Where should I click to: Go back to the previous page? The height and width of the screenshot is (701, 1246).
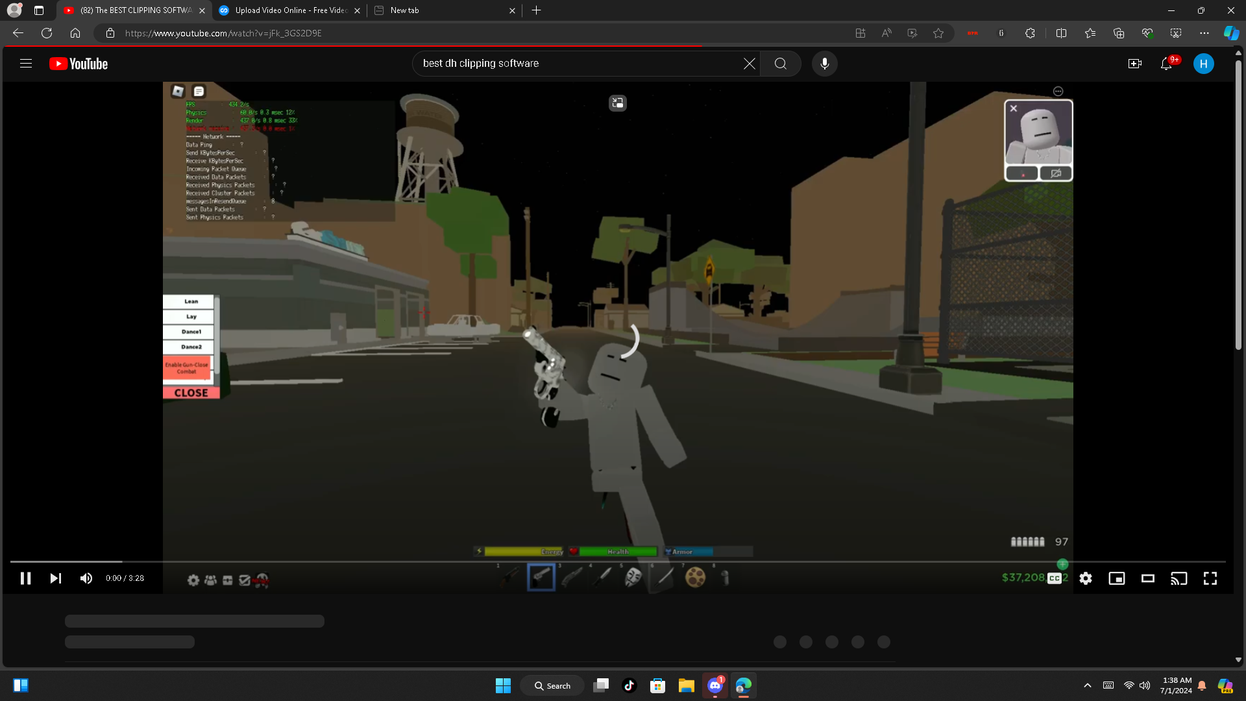coord(18,33)
